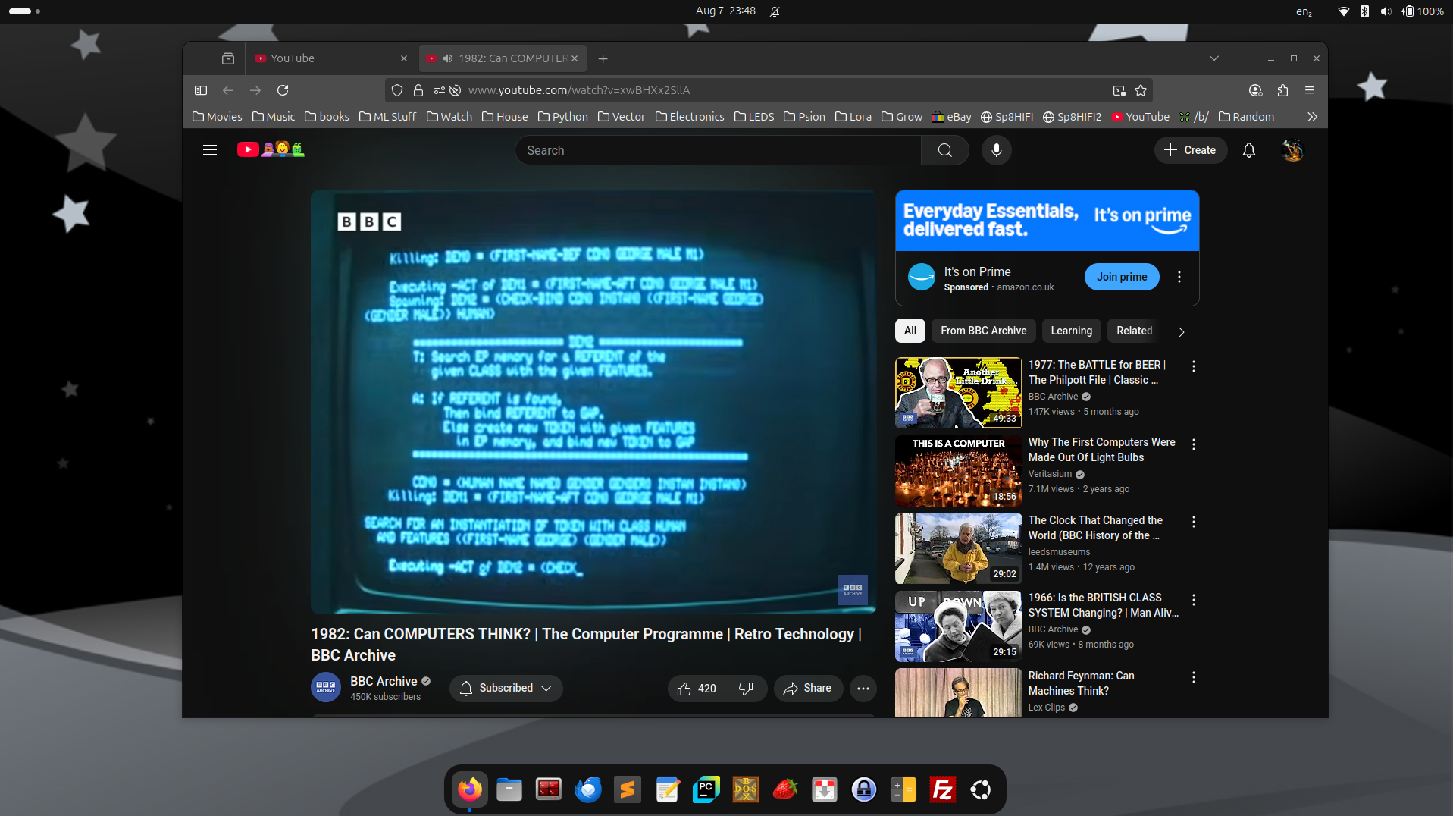This screenshot has height=816, width=1453.
Task: Click the YouTube logo home link
Action: pyautogui.click(x=271, y=149)
